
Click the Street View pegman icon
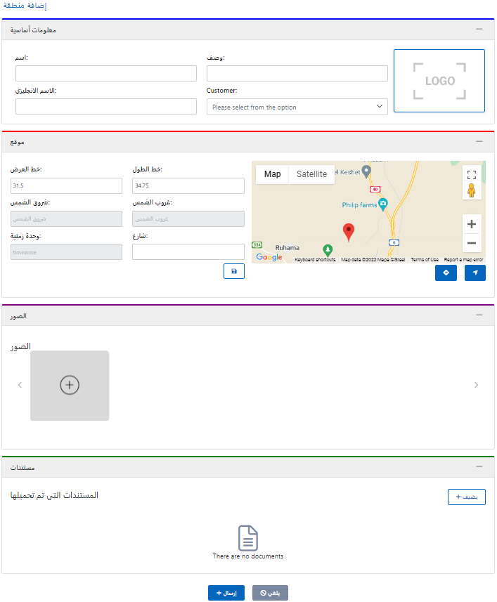(472, 192)
